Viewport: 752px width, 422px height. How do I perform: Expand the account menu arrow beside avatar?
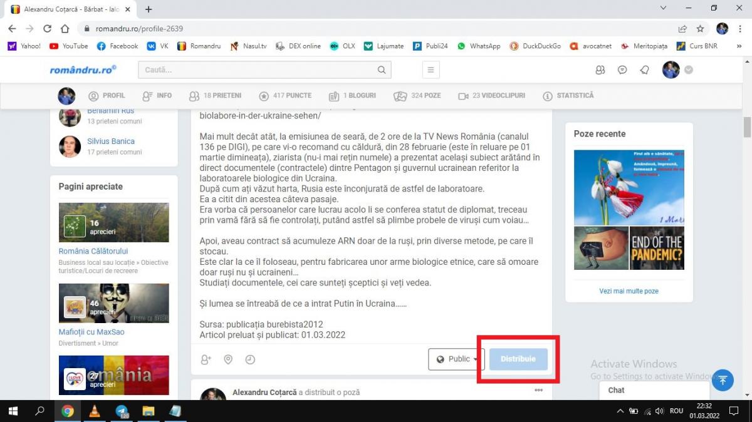click(689, 70)
